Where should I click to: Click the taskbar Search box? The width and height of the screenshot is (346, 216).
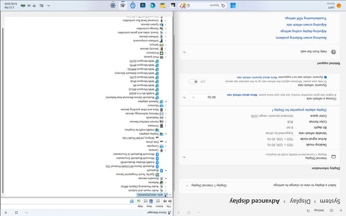tap(202, 6)
